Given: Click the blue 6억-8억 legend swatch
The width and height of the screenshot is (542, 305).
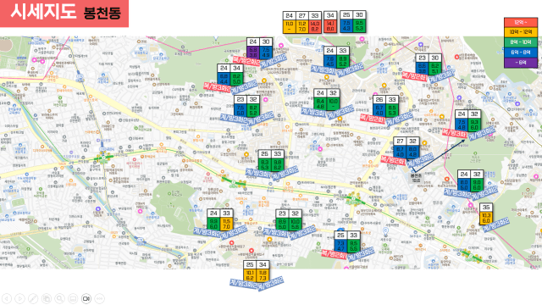Looking at the screenshot, I should click(x=521, y=53).
